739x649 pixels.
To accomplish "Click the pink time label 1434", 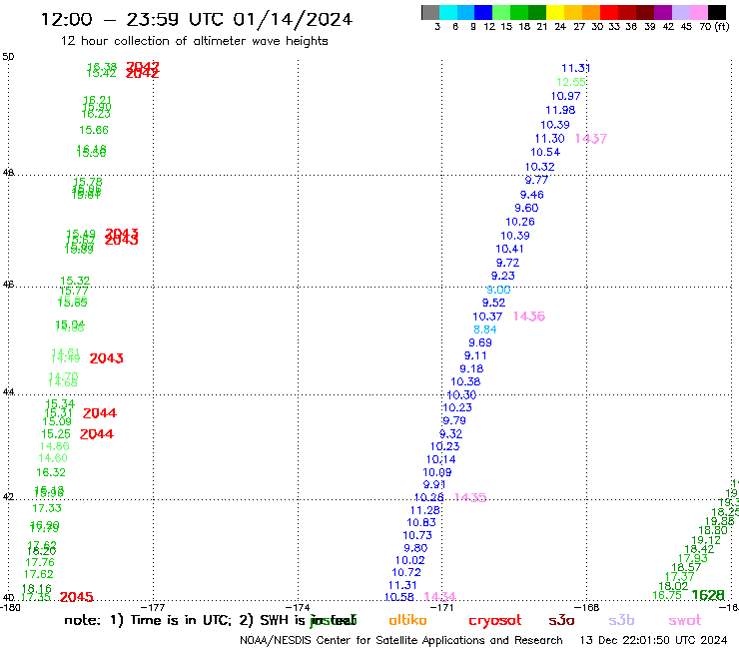I will coord(439,597).
